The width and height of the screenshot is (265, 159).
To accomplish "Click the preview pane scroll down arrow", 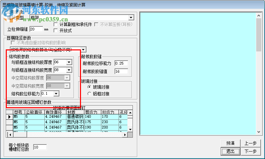I will pyautogui.click(x=259, y=132).
